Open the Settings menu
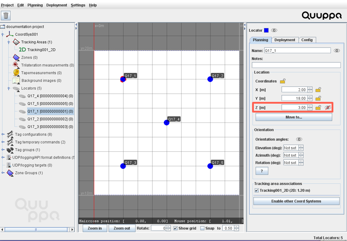Screen dimensions: 347x241 click(x=78, y=5)
